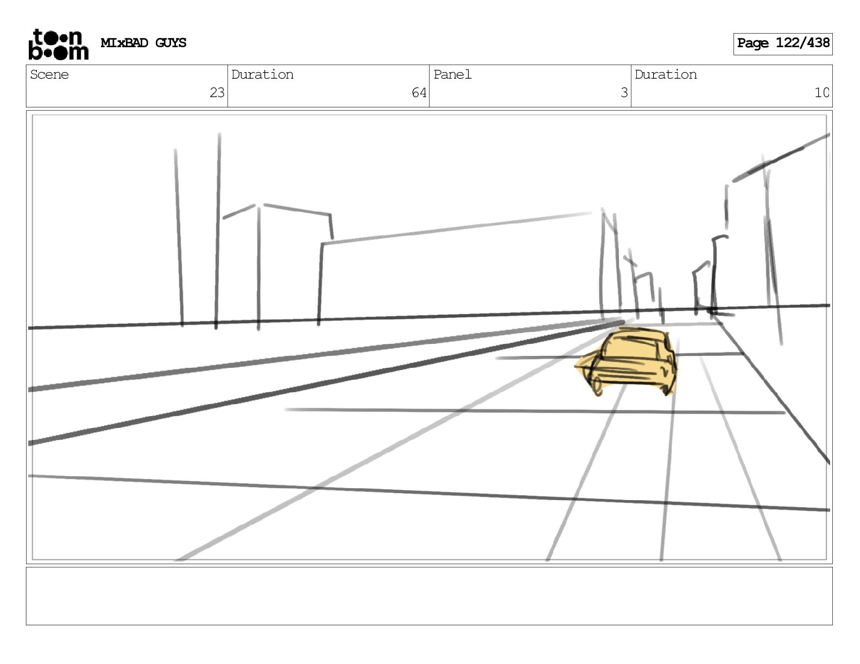Click the scene duration value '64'
Image resolution: width=860 pixels, height=664 pixels.
point(419,93)
